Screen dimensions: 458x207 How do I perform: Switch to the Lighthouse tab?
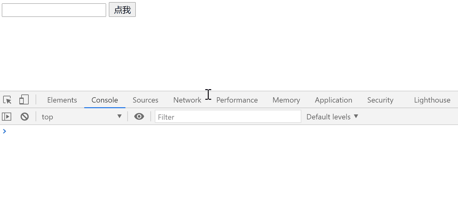432,100
